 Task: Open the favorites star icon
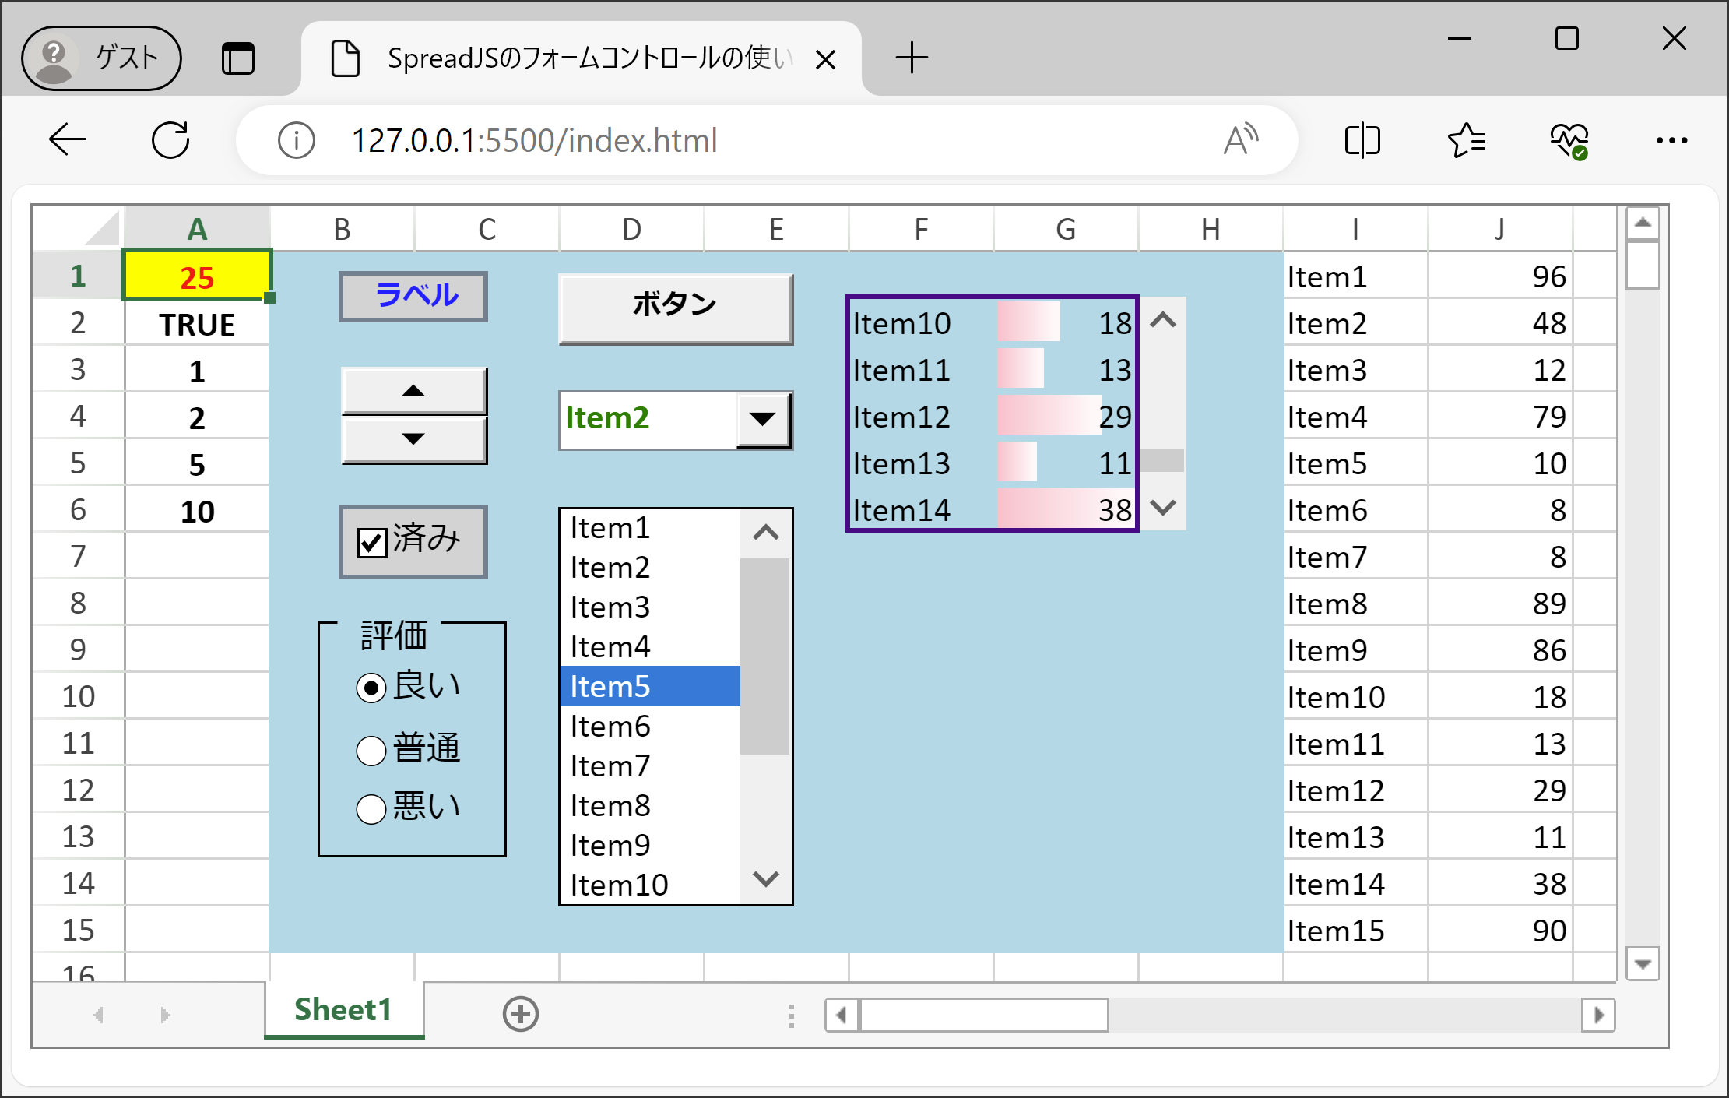pyautogui.click(x=1467, y=141)
